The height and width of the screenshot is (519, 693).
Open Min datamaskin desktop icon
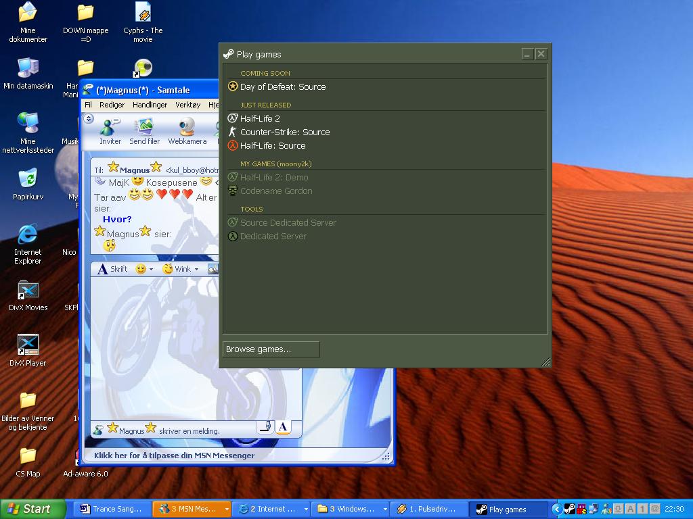click(28, 73)
